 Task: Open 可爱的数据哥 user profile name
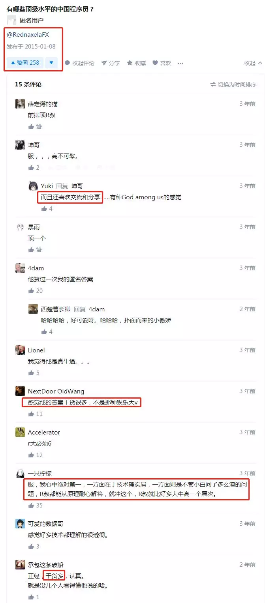coord(45,524)
